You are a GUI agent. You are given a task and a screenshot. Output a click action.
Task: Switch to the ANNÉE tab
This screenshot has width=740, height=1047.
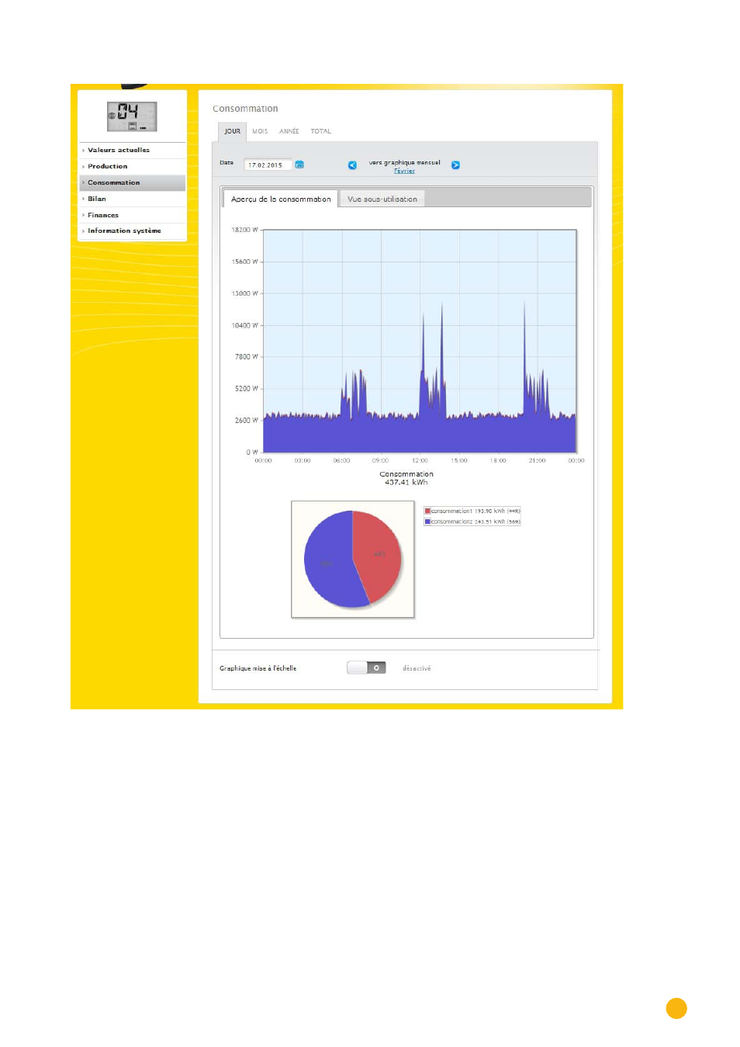point(289,132)
